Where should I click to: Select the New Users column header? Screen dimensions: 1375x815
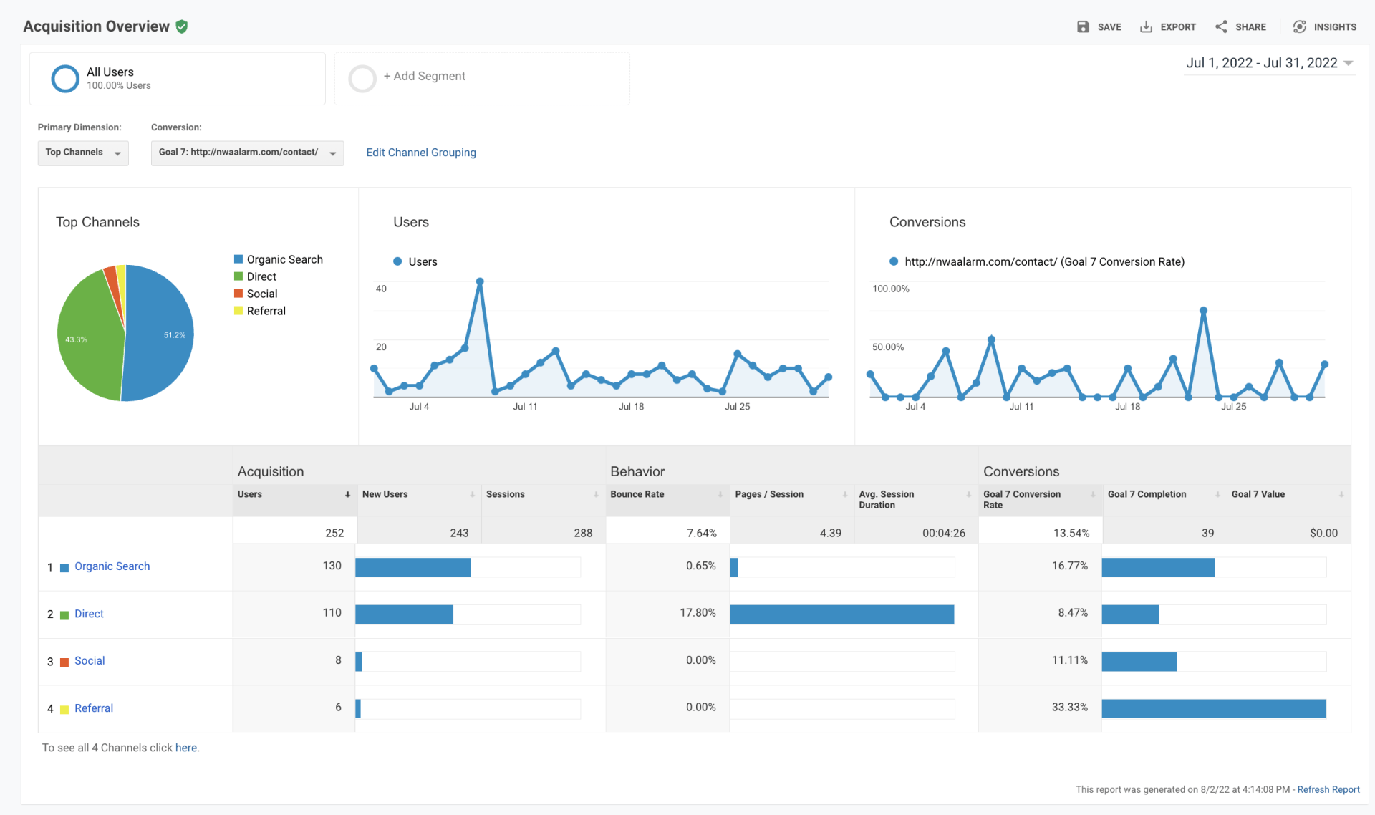385,495
